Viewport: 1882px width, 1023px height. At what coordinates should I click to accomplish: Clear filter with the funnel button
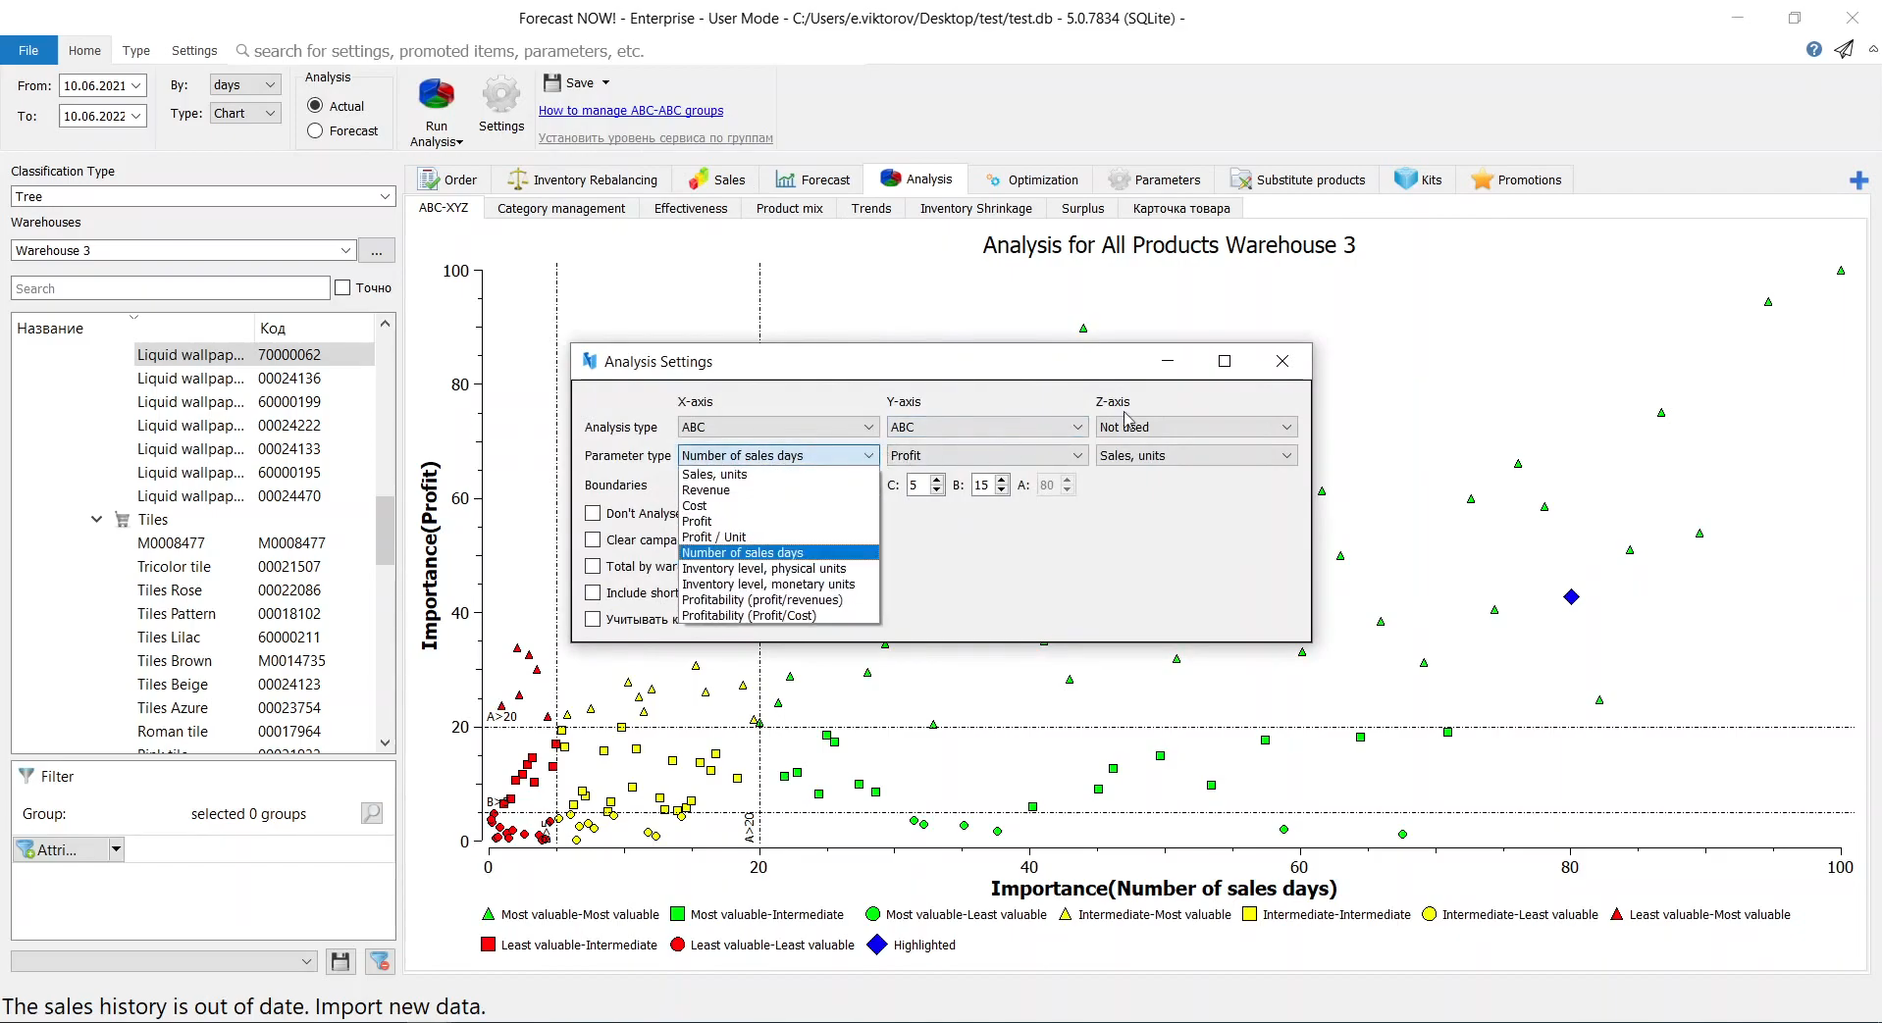tap(380, 961)
